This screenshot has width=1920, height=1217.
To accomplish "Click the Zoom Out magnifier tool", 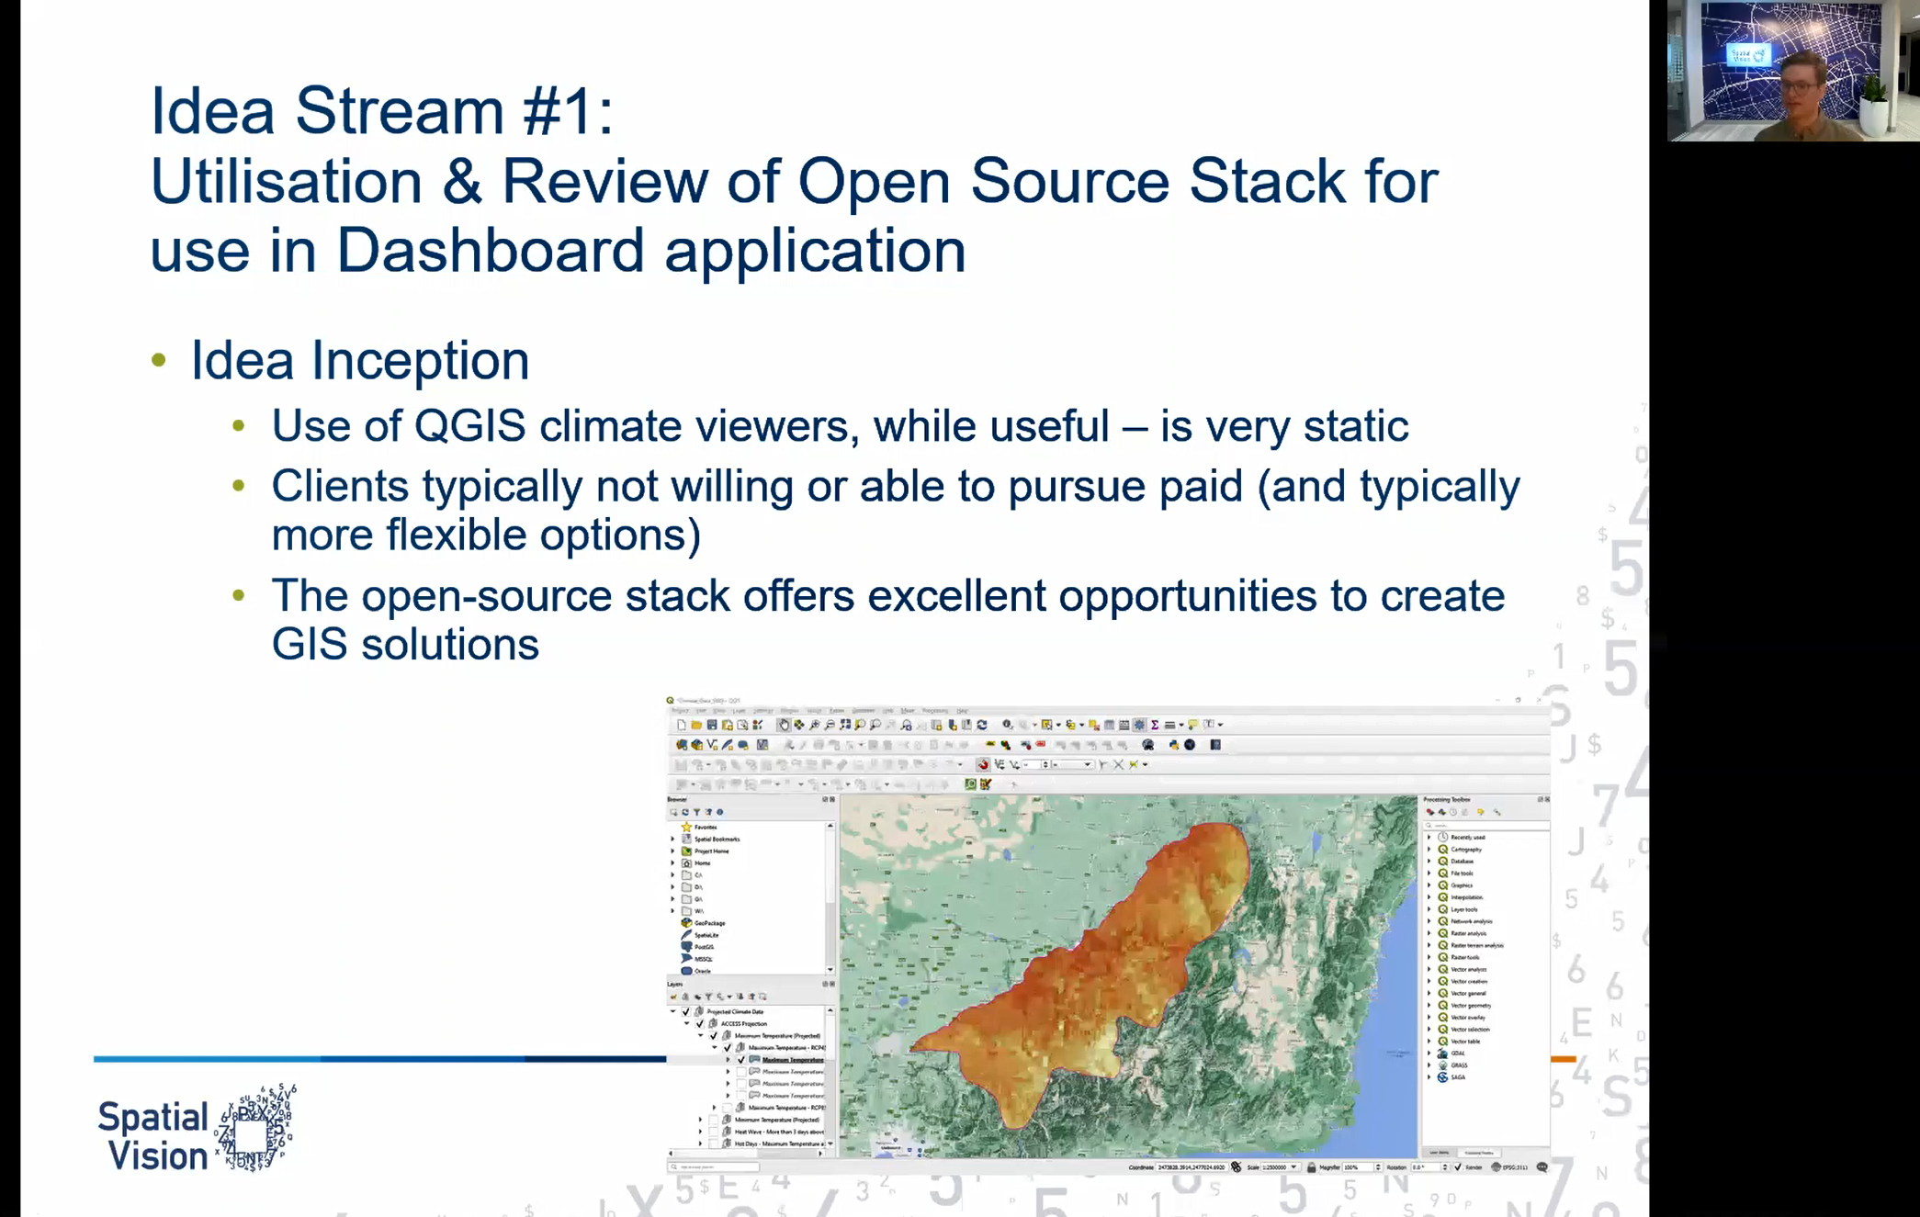I will [830, 725].
